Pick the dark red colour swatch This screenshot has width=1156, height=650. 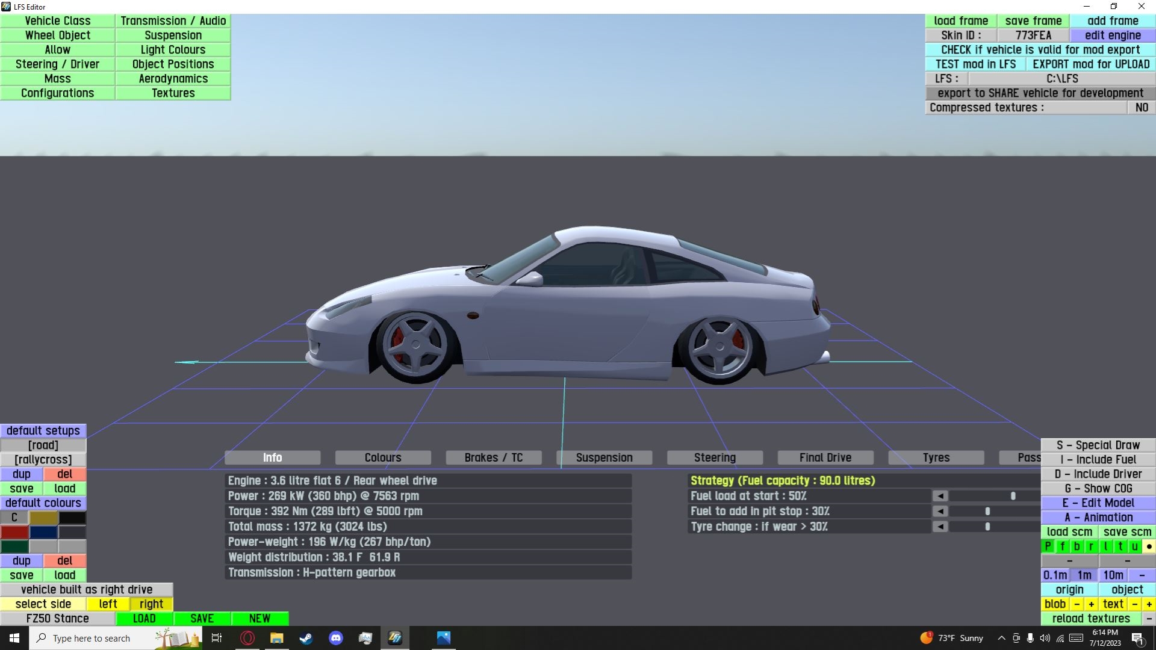(14, 532)
